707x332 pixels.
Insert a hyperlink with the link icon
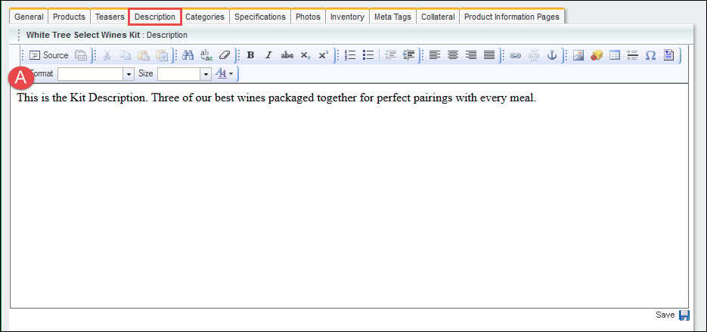point(516,55)
